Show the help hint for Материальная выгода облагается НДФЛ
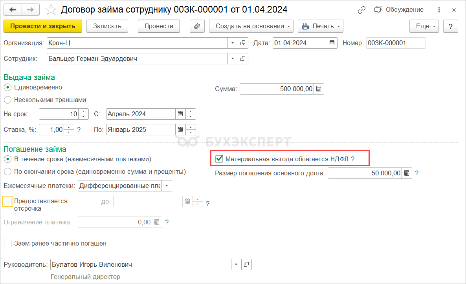Image resolution: width=466 pixels, height=284 pixels. pos(353,159)
